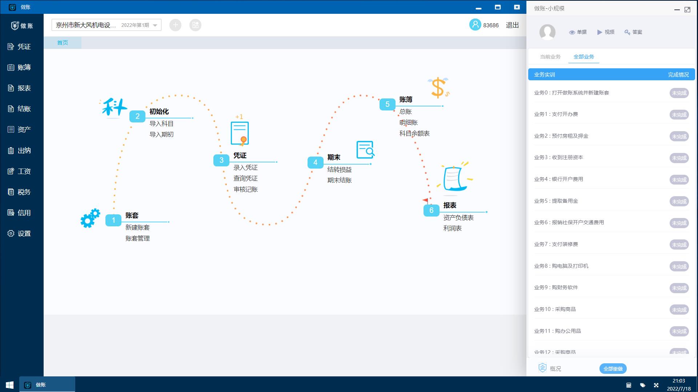Screen dimensions: 698x392
Task: Open the 出纳 sidebar menu
Action: click(20, 150)
